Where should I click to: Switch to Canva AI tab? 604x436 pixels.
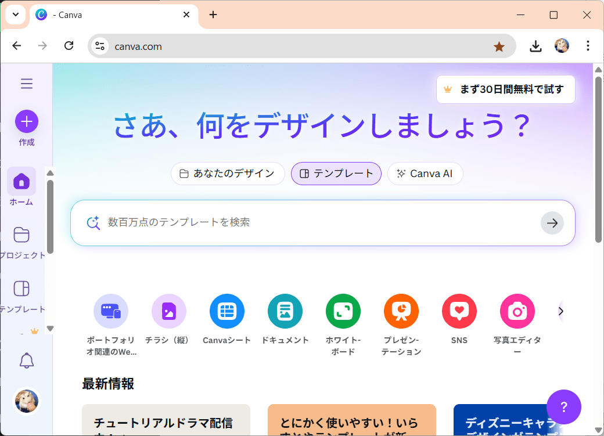point(425,174)
